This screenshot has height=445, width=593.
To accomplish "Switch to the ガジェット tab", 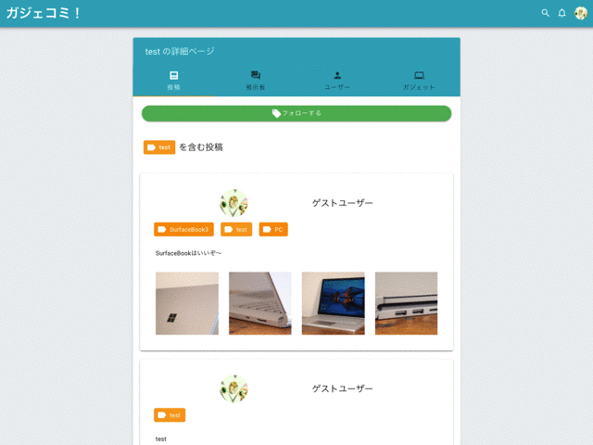I will 419,81.
